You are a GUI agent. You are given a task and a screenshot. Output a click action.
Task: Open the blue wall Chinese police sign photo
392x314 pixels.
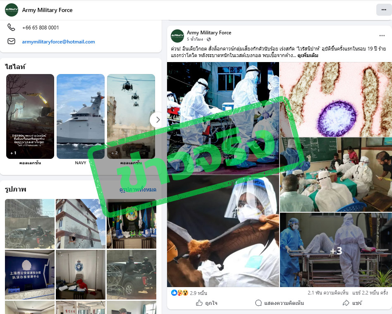pos(30,275)
